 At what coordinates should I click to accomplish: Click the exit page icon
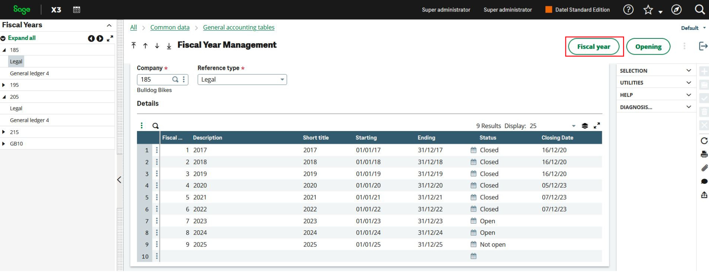point(703,46)
